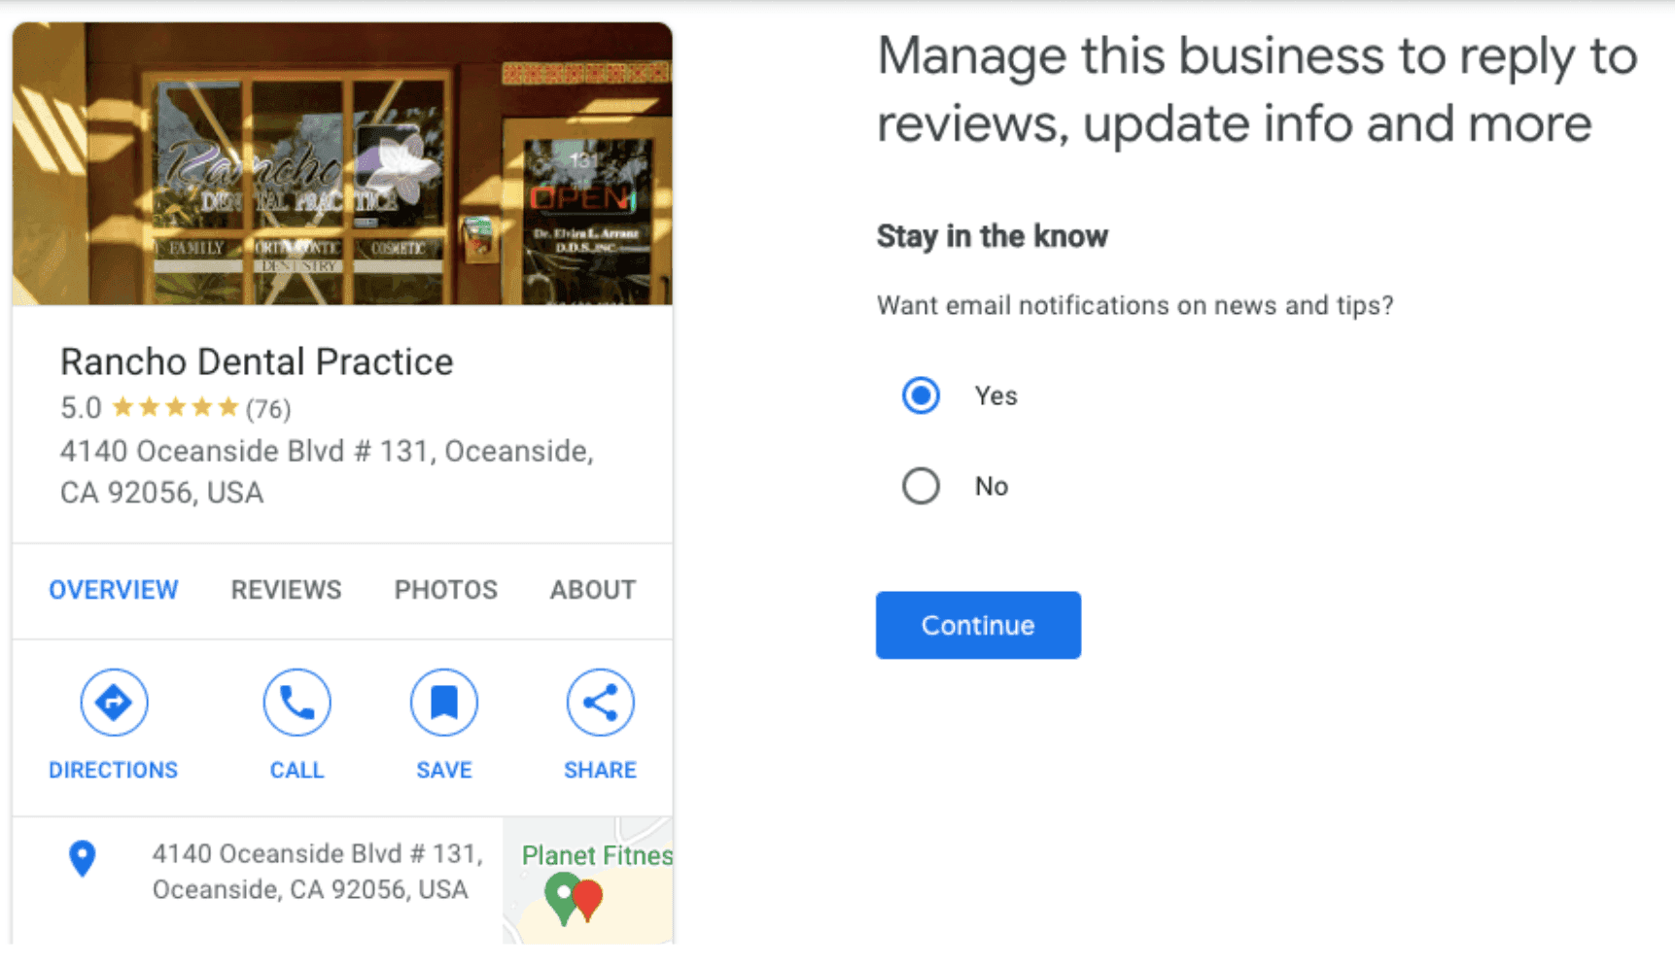The width and height of the screenshot is (1675, 966).
Task: Click the 'Manage this business' headline
Action: pyautogui.click(x=1257, y=89)
